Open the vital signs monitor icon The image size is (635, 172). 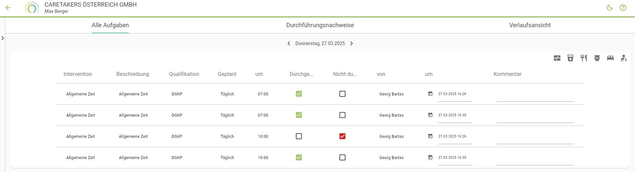[557, 58]
